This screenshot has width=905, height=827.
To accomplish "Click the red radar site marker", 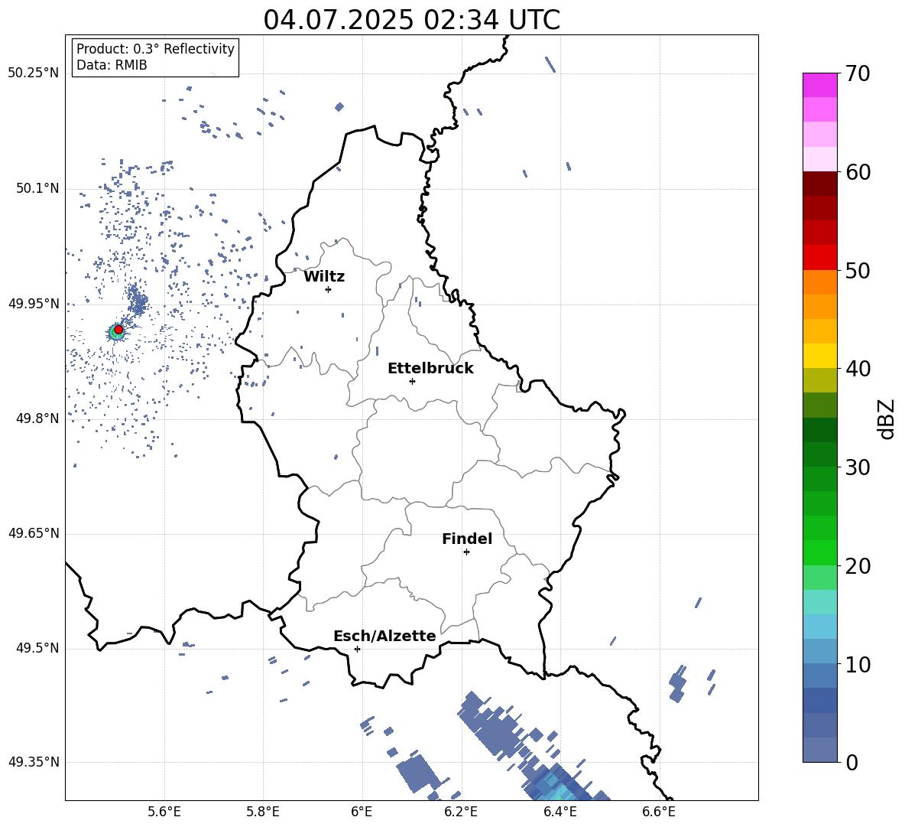I will [118, 330].
